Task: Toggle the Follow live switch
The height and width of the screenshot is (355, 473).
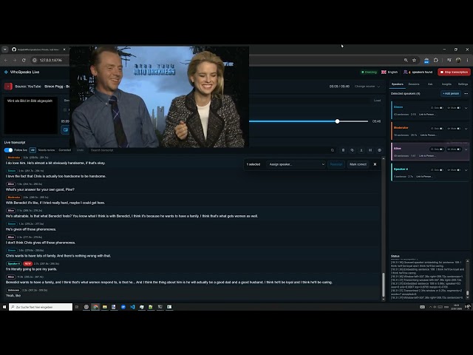Action: pyautogui.click(x=8, y=150)
